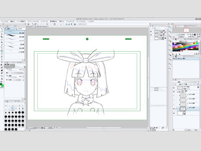Click the Undo arrow in command bar
Screen dimensions: 201x151
(41, 24)
